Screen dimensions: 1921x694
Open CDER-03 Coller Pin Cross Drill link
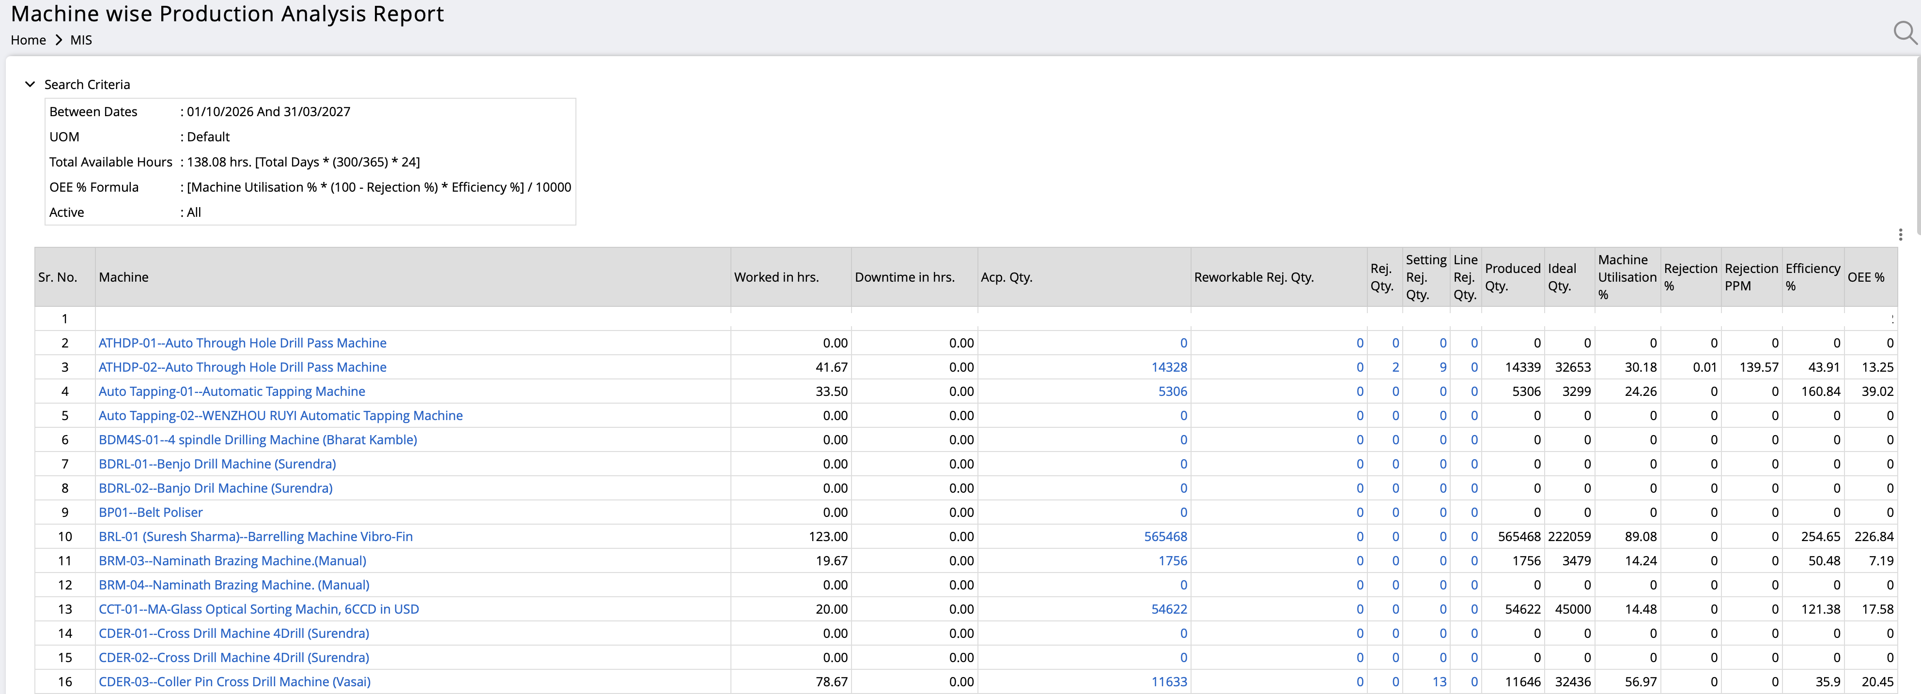click(x=235, y=682)
